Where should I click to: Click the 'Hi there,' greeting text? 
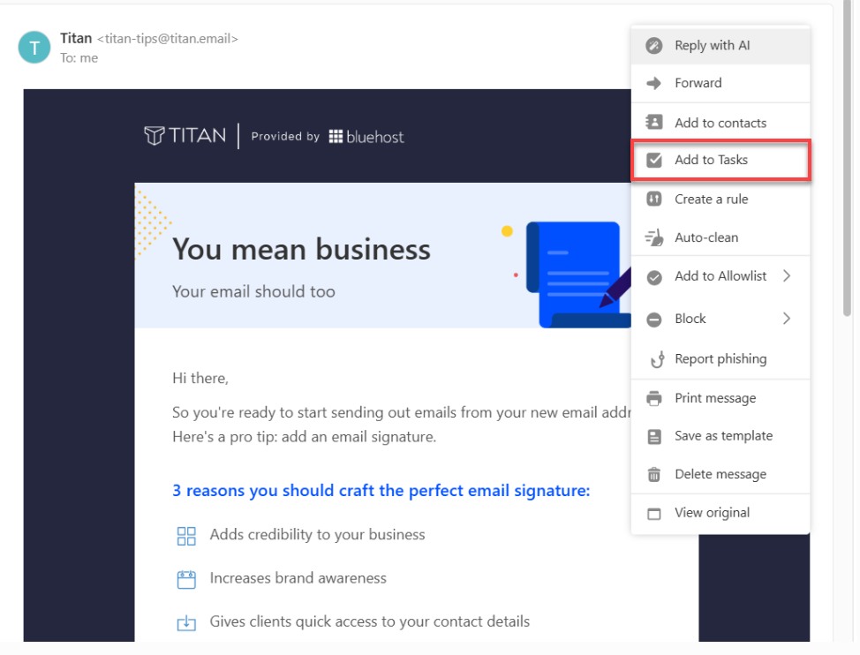pyautogui.click(x=200, y=379)
